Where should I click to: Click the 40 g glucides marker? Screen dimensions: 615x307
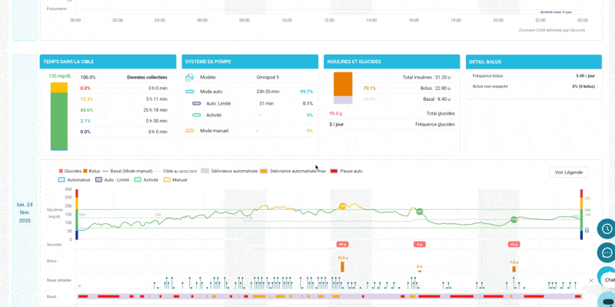pos(342,244)
